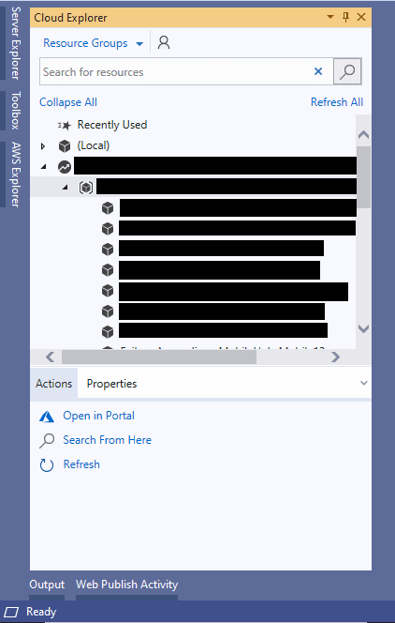Click the status bar Ready icon
395x623 pixels.
[11, 612]
